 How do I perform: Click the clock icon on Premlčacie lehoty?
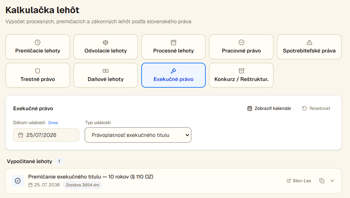(x=38, y=42)
